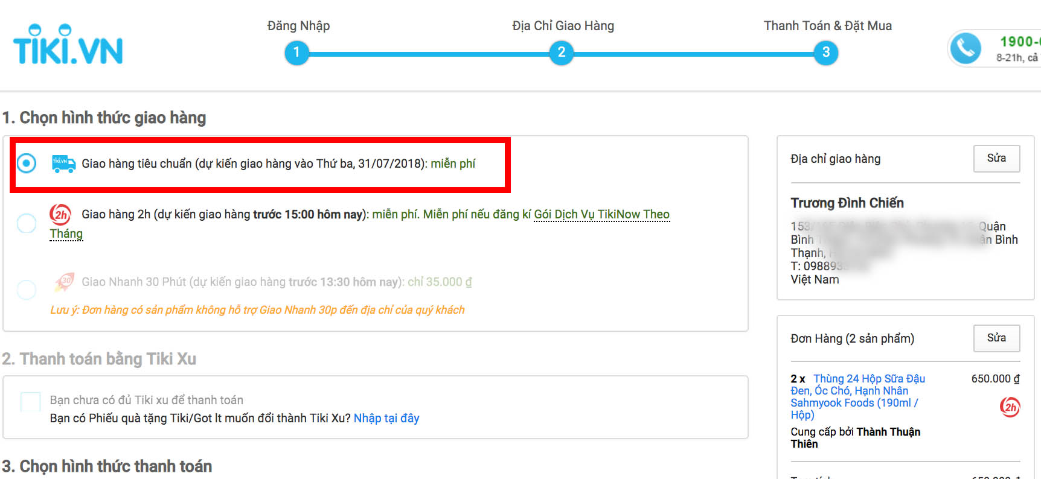Click the 2h badge next to order item

click(x=1010, y=407)
